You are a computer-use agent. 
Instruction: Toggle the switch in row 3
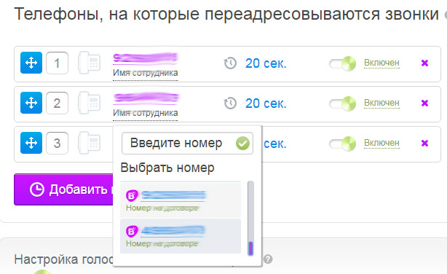click(343, 144)
